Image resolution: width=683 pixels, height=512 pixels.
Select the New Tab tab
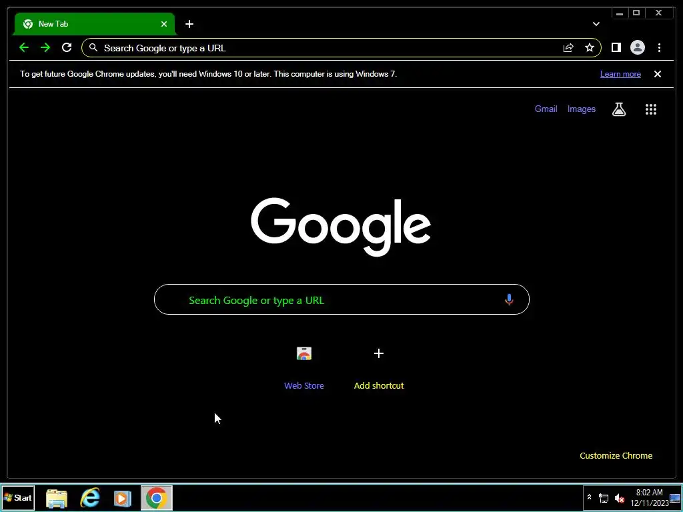click(x=95, y=24)
